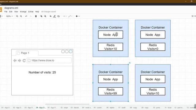
Task: Click the Zoom Out magnifier icon
Action: click(21, 16)
